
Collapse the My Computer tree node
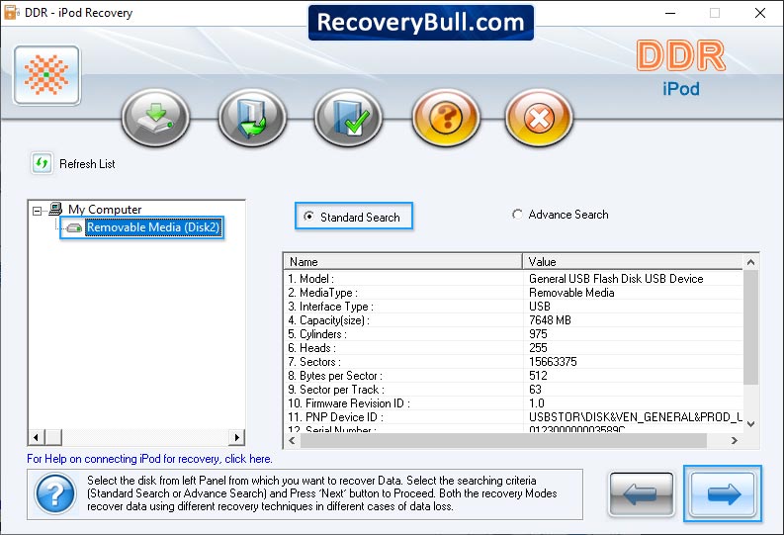38,210
